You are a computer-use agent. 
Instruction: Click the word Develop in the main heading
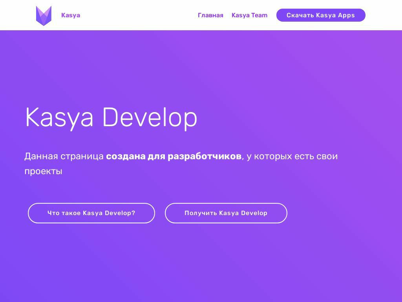[150, 118]
